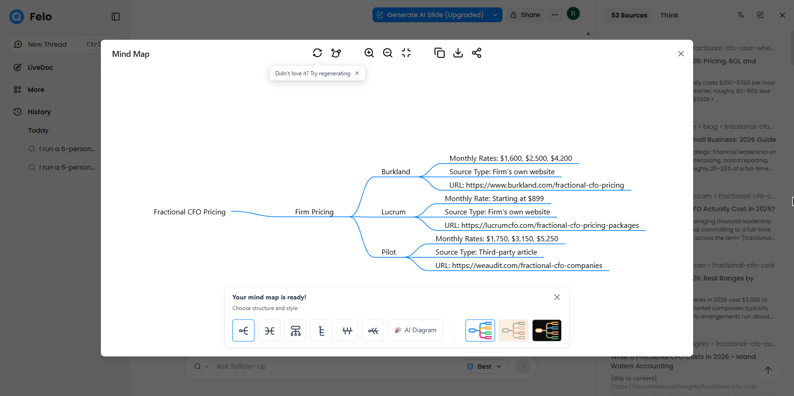Click the Ask follow-up input field

tap(333, 366)
